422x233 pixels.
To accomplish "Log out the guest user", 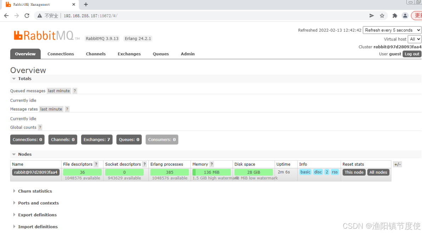I will pyautogui.click(x=412, y=54).
